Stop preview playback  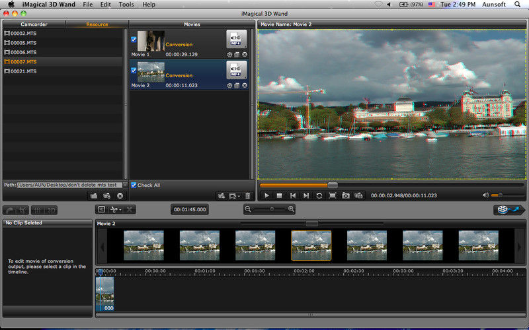[x=279, y=195]
